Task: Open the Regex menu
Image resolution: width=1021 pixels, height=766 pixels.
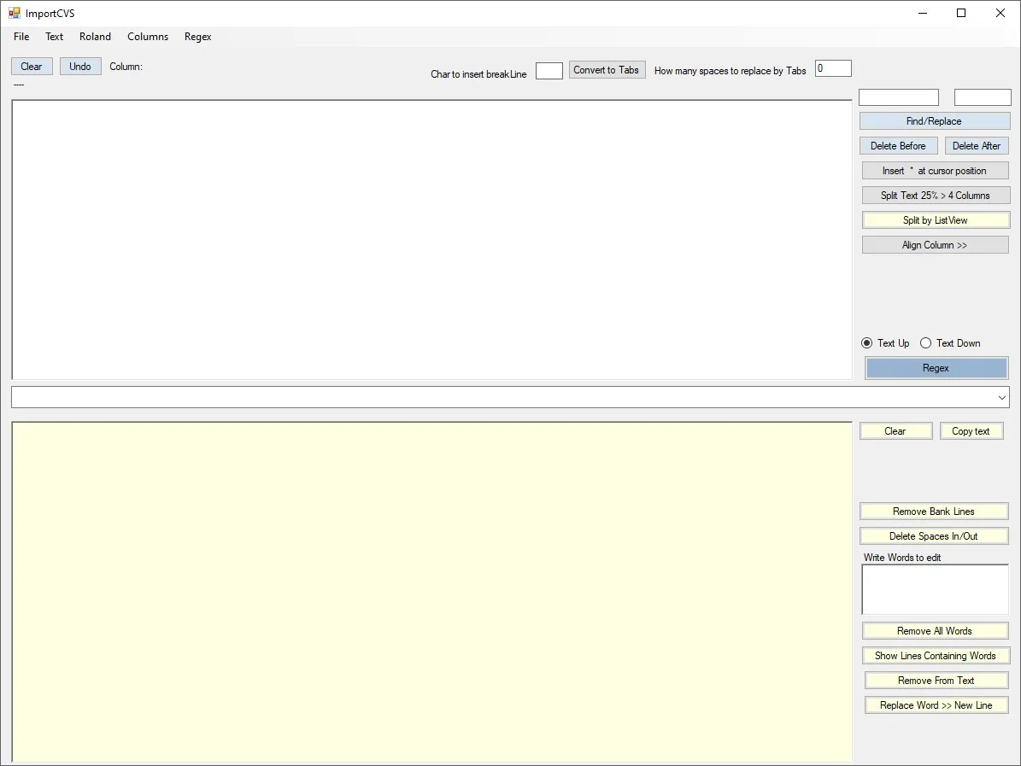Action: pyautogui.click(x=198, y=37)
